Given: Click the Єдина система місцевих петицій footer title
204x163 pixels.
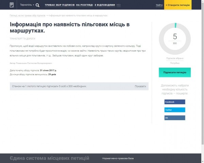Looking at the screenshot, I should point(50,158).
